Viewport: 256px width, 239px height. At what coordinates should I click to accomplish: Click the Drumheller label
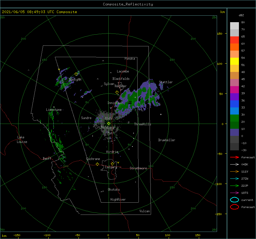[x=167, y=140]
